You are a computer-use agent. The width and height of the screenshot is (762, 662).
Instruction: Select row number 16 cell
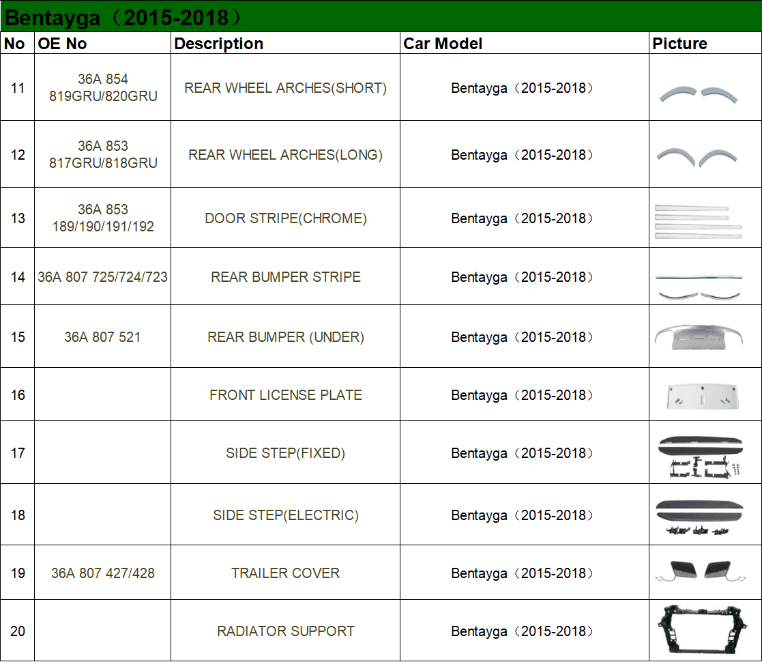click(18, 395)
